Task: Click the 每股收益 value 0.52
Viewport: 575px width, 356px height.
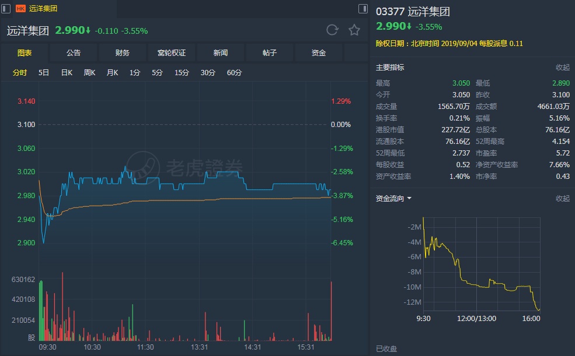Action: 463,165
